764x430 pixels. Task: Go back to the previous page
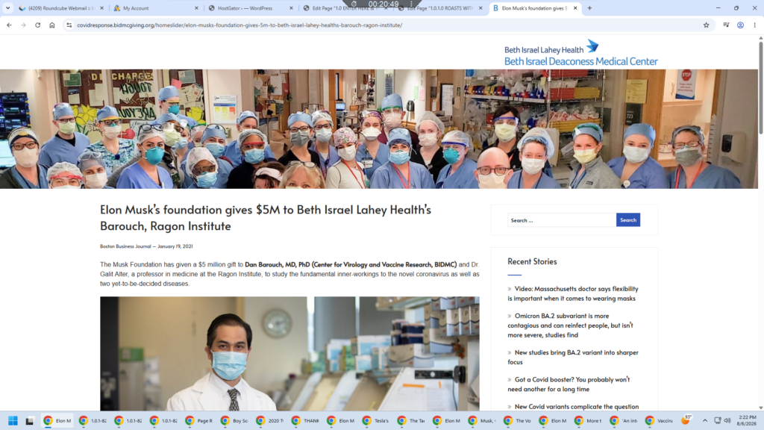click(9, 25)
